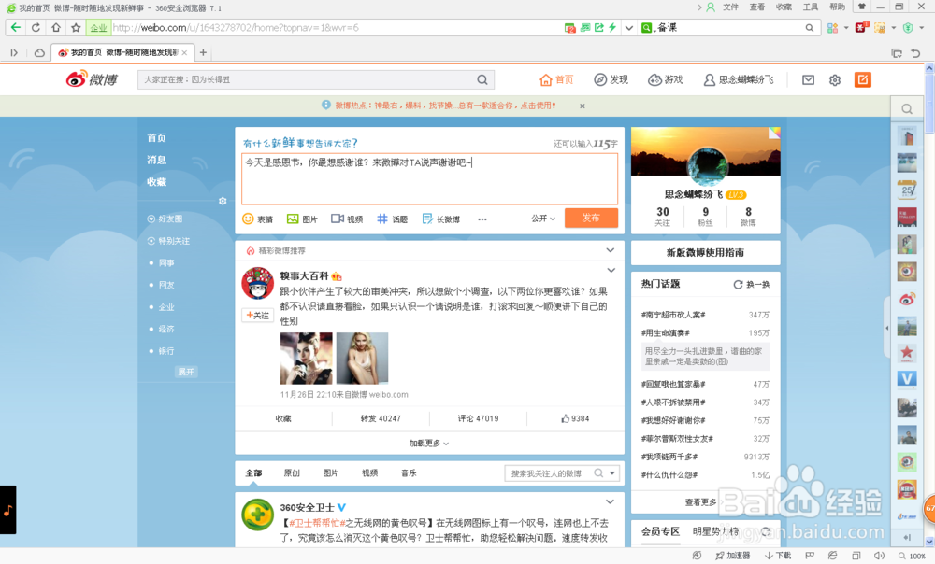The height and width of the screenshot is (564, 935).
Task: Open 转发 40247 repost link
Action: coord(381,418)
